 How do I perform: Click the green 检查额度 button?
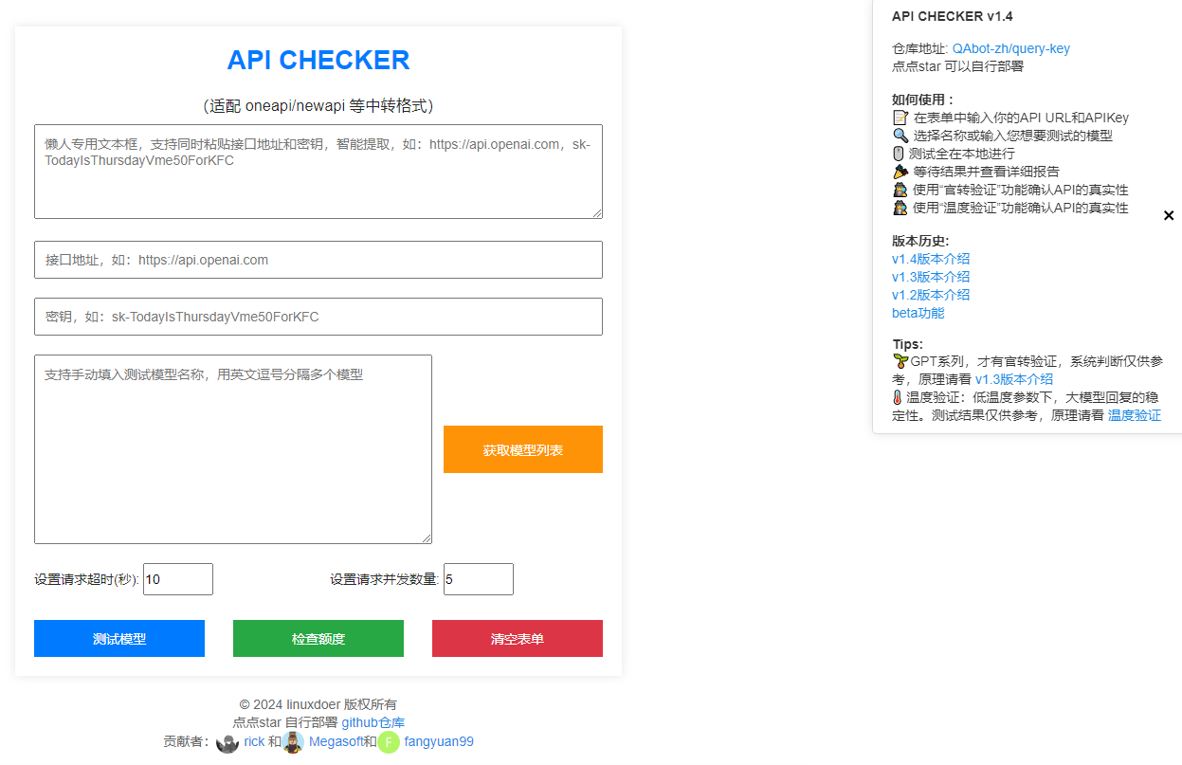(x=318, y=639)
